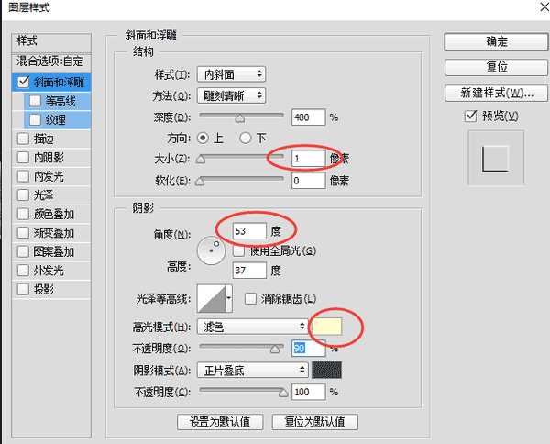
Task: Click the 复位 button
Action: [496, 67]
